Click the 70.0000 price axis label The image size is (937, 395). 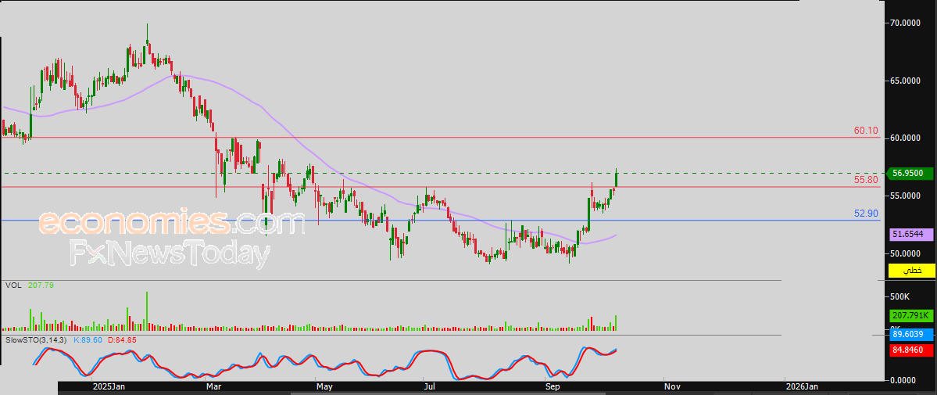click(x=905, y=23)
